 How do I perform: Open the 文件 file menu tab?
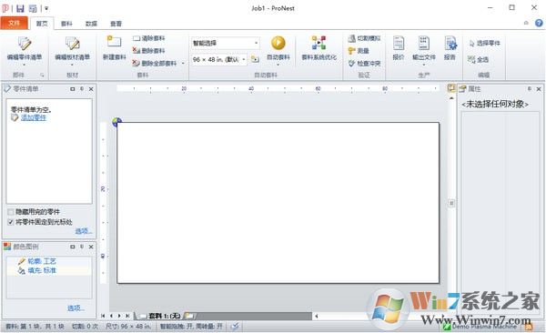coord(14,23)
